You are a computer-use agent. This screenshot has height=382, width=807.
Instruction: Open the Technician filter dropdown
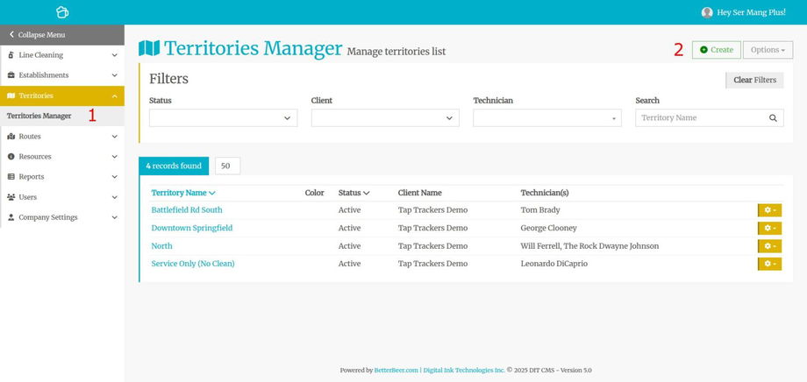tap(546, 117)
